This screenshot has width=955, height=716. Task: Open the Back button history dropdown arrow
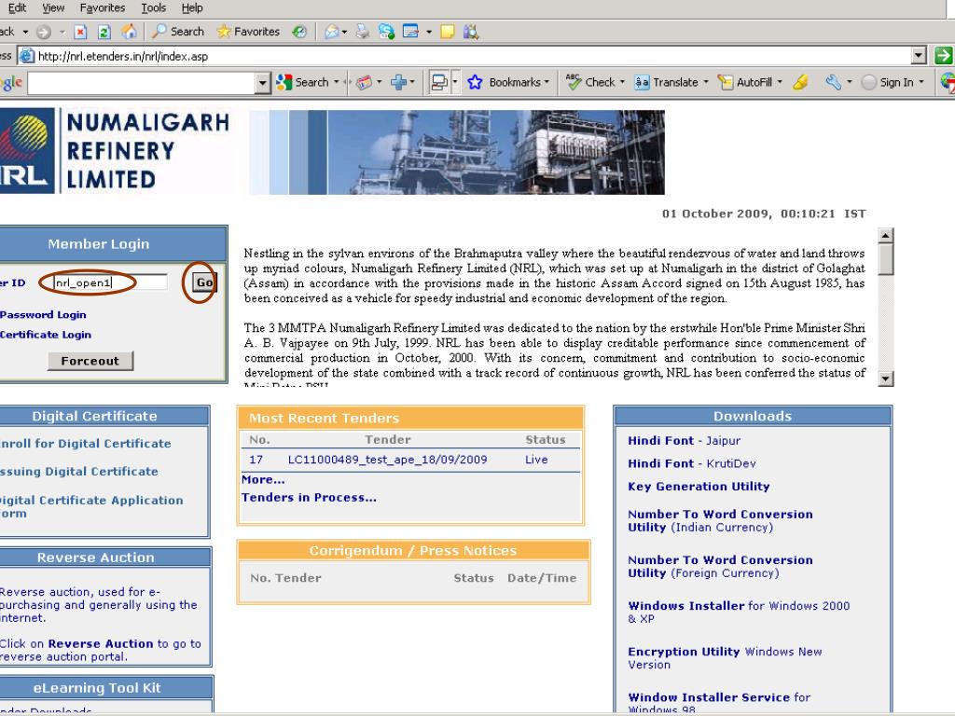tap(25, 32)
